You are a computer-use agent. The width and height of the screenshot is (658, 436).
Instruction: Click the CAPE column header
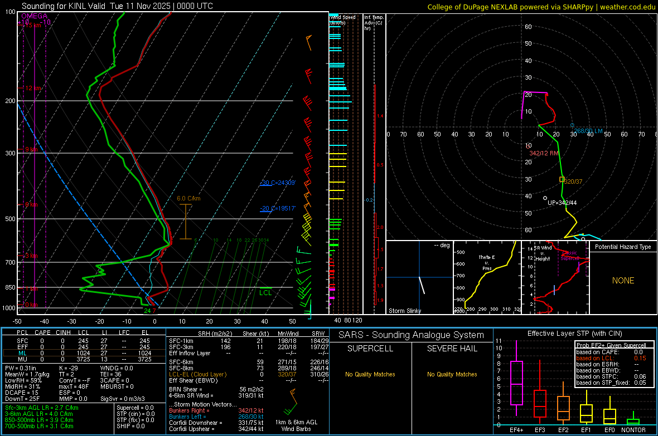(42, 332)
